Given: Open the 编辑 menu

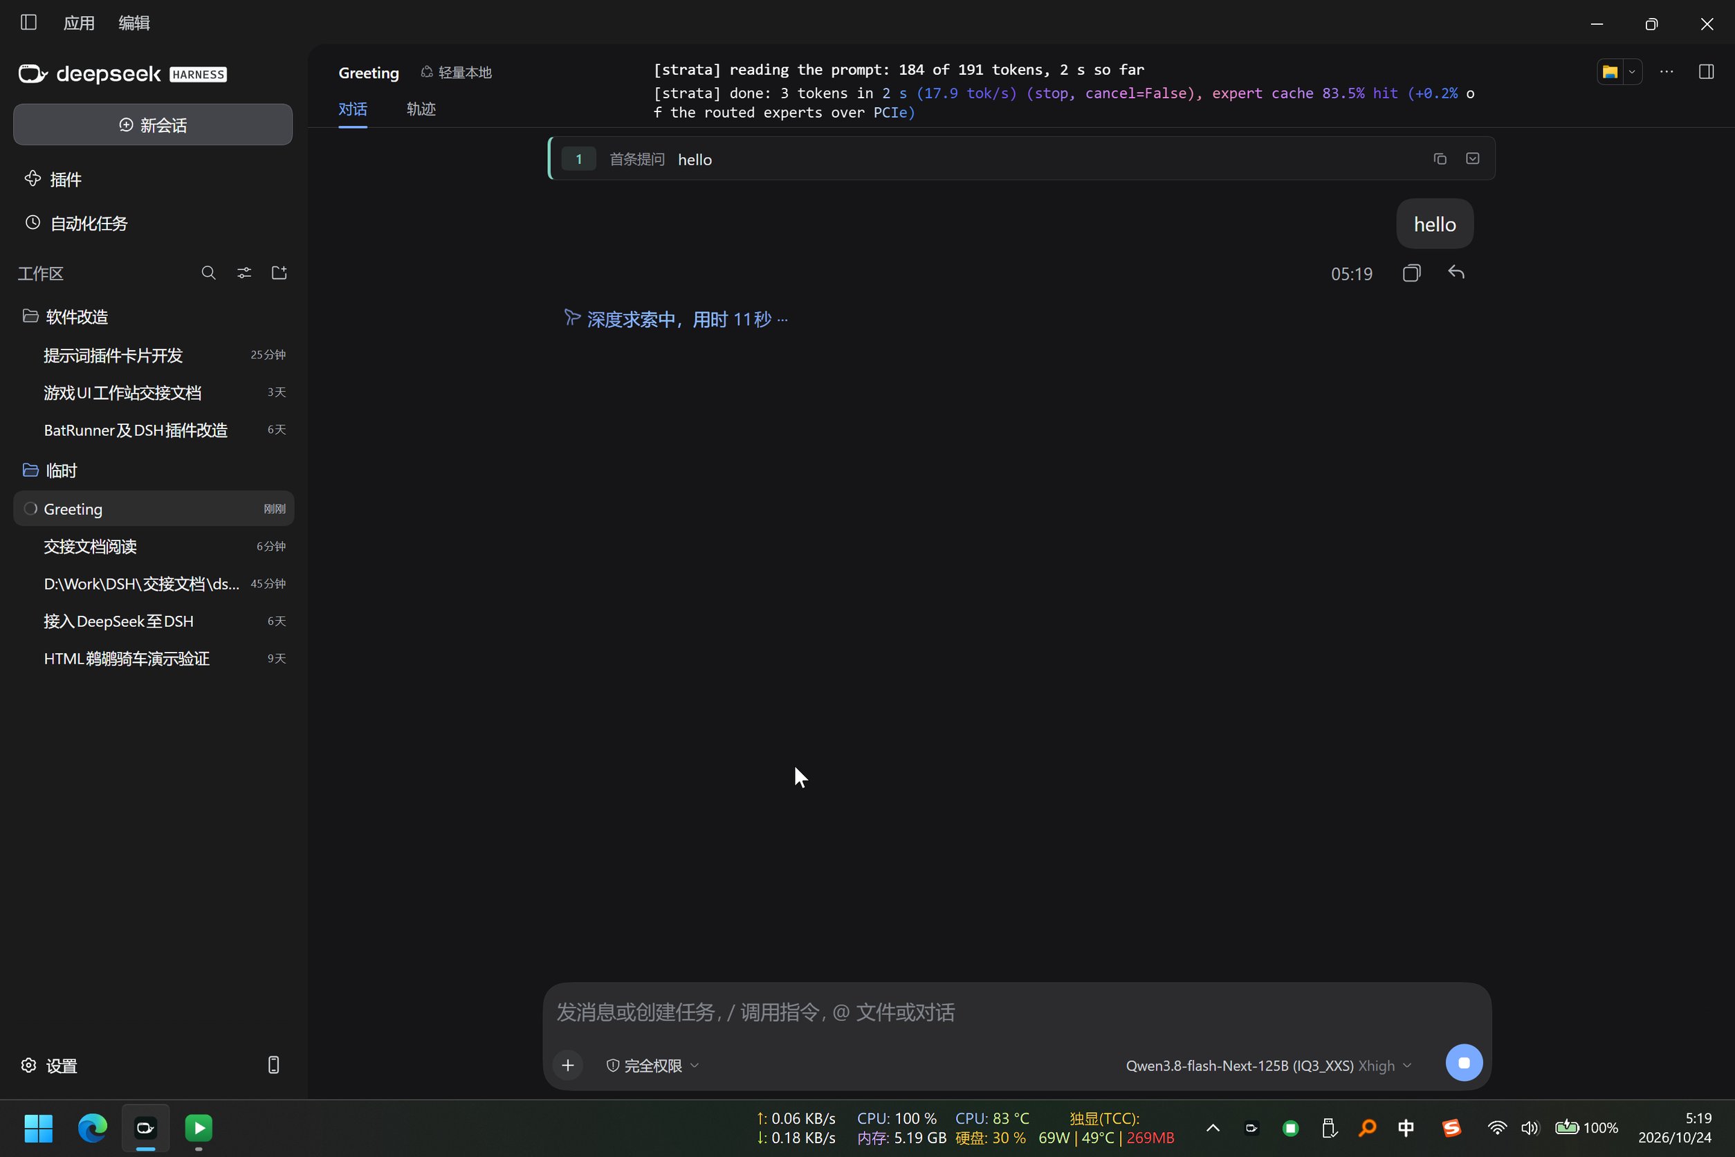Looking at the screenshot, I should pyautogui.click(x=134, y=23).
